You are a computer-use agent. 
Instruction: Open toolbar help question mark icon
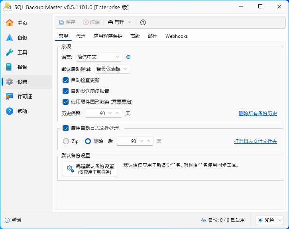(x=143, y=22)
